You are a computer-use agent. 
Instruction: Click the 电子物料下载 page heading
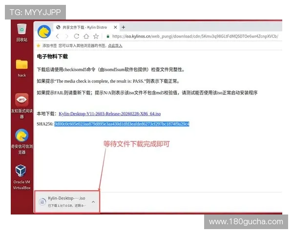point(52,57)
